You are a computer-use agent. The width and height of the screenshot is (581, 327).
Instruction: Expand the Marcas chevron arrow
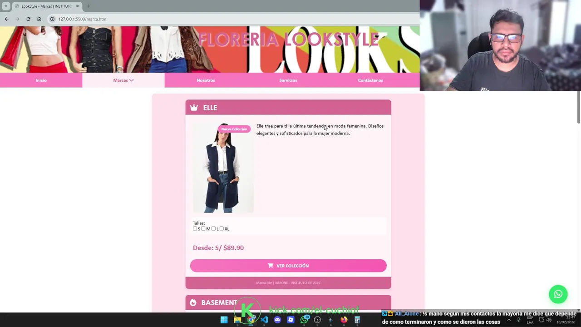131,80
